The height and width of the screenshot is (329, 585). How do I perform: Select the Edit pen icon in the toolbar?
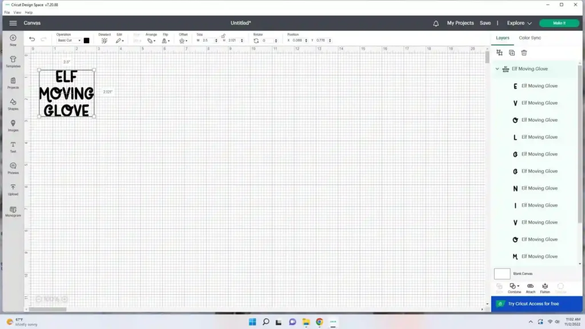[x=119, y=41]
